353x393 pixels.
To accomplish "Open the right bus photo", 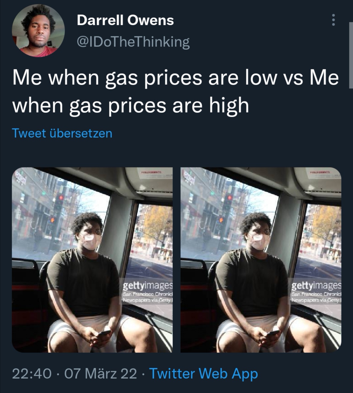I will coord(261,260).
